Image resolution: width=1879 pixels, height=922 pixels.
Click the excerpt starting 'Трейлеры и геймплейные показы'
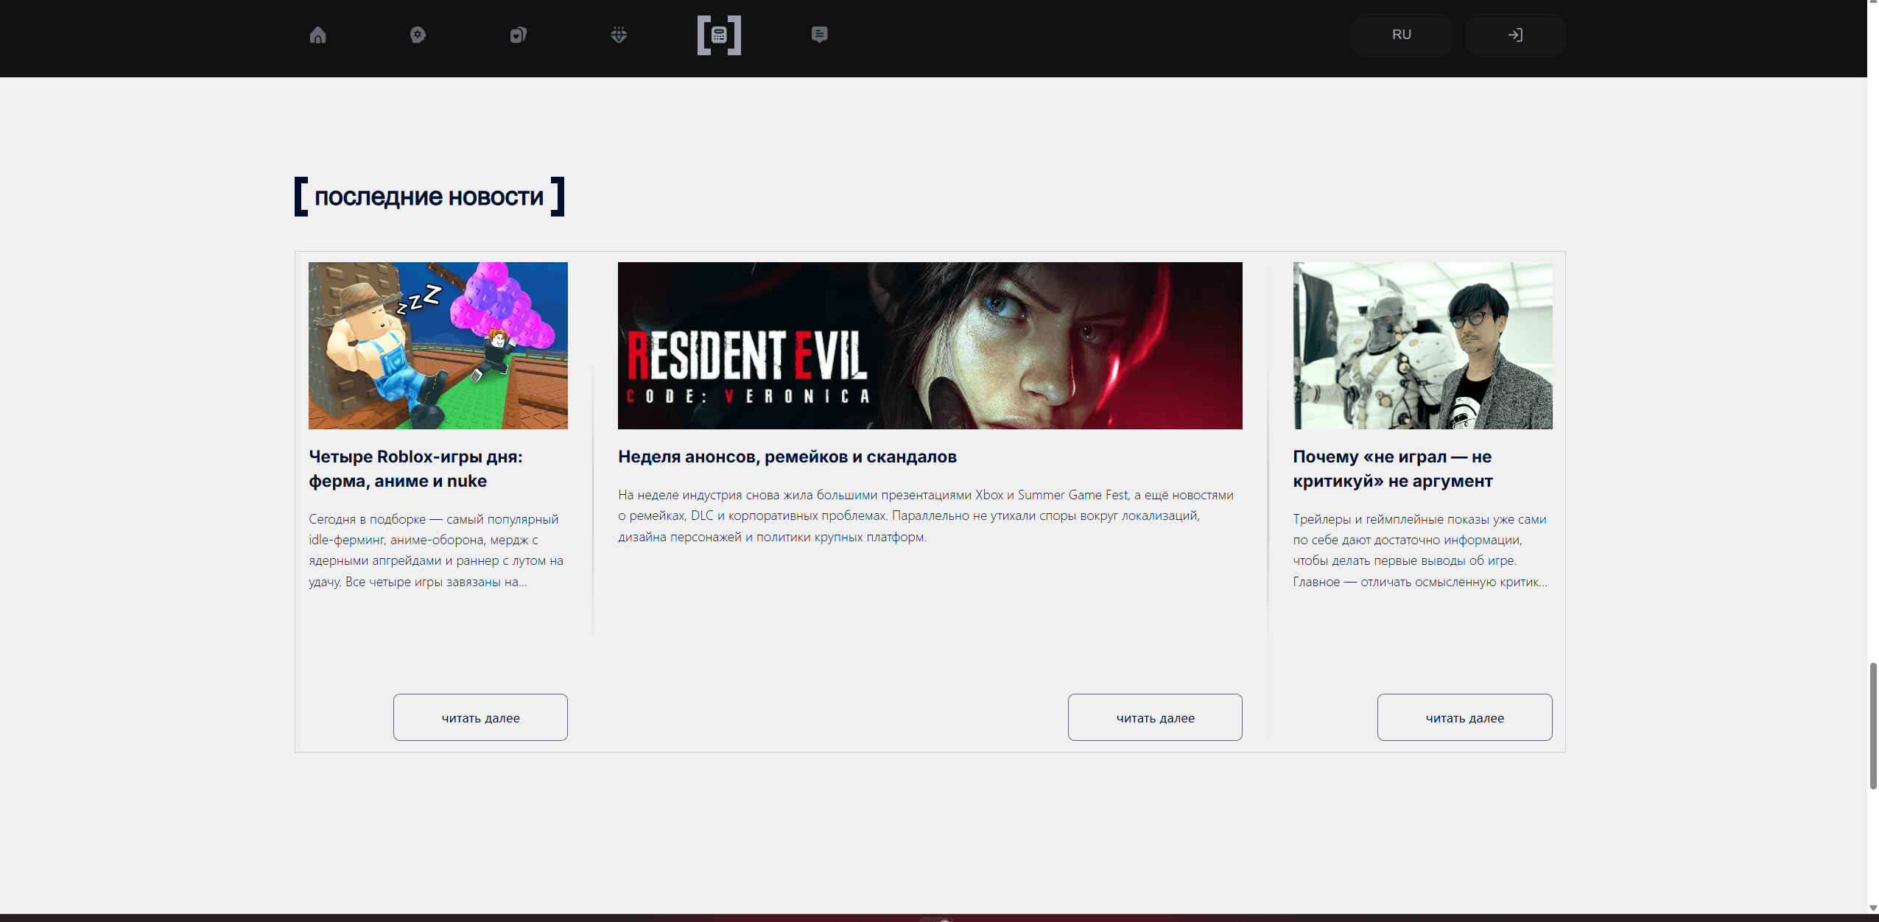click(x=1420, y=550)
